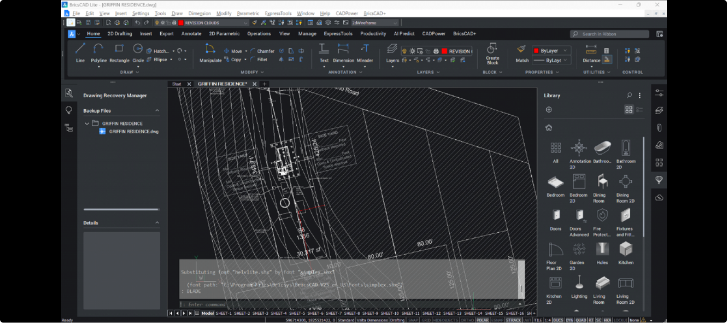This screenshot has height=323, width=727.
Task: Select the Distance measuring tool
Action: (x=591, y=52)
